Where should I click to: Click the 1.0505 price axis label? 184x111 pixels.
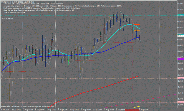click(181, 39)
